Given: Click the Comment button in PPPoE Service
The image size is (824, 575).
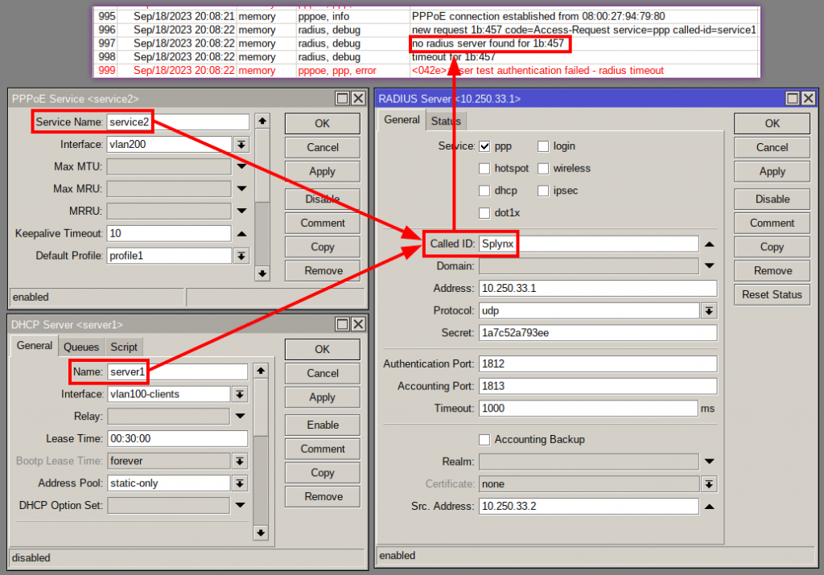Looking at the screenshot, I should coord(321,223).
